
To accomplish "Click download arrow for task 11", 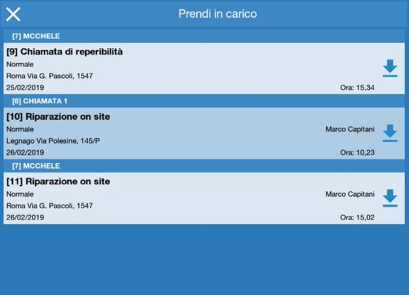I will click(x=390, y=198).
